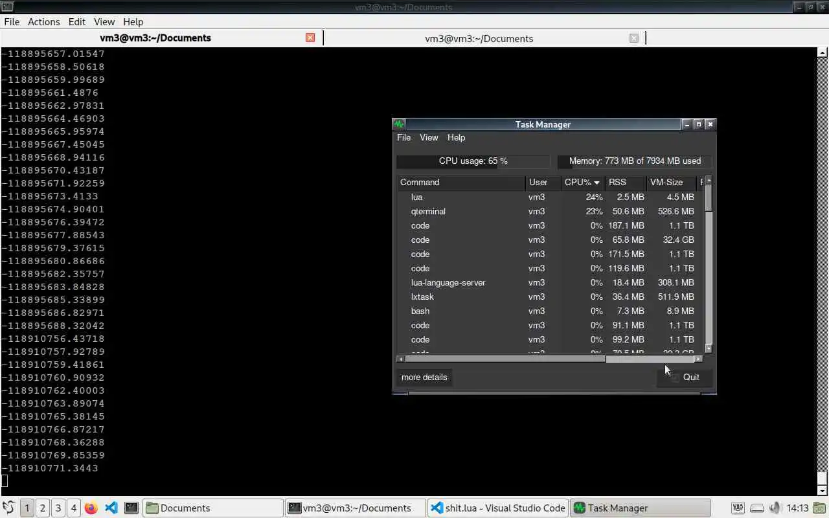The width and height of the screenshot is (829, 518).
Task: Quit the Task Manager
Action: click(685, 377)
